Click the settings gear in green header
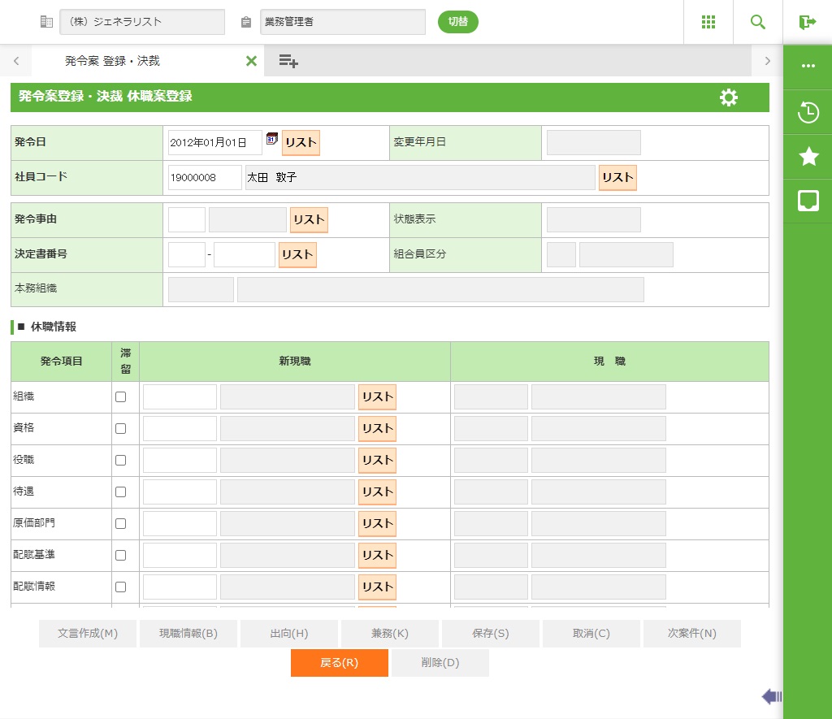Image resolution: width=832 pixels, height=719 pixels. point(729,97)
